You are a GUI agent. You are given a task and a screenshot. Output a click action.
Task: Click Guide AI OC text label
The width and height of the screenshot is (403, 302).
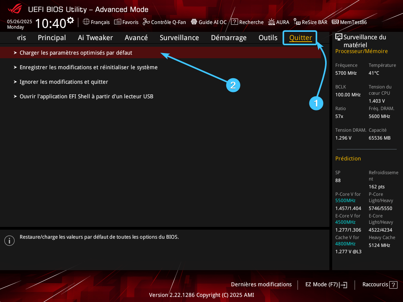tap(213, 22)
